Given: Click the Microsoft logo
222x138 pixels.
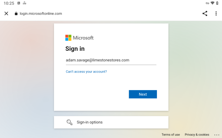Looking at the screenshot, I should (x=79, y=38).
